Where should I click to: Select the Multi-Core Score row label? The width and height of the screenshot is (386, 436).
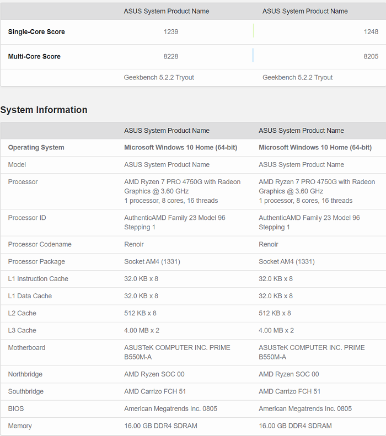[x=34, y=57]
